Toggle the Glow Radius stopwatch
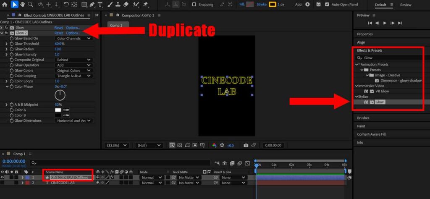This screenshot has height=199, width=430. point(12,49)
